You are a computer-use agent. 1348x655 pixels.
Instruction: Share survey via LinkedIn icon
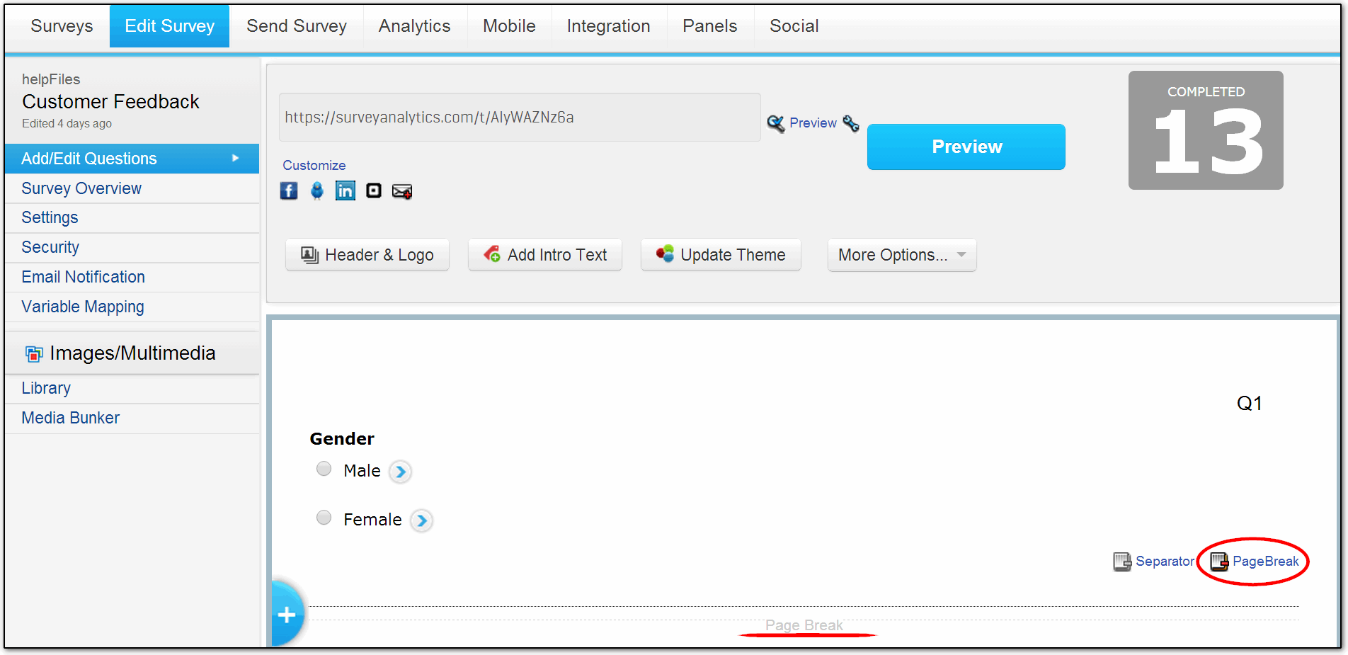click(345, 190)
